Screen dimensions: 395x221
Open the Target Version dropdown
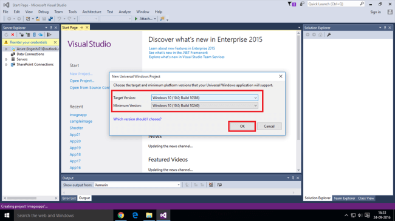pyautogui.click(x=205, y=97)
